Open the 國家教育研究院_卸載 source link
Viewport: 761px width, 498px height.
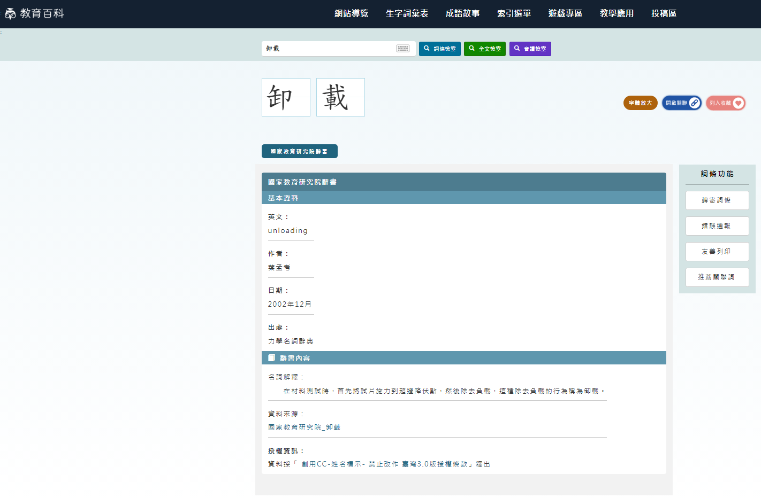304,427
